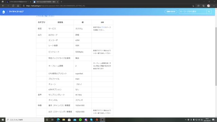Open the browser settings ellipsis menu
The height and width of the screenshot is (122, 217).
point(214,6)
